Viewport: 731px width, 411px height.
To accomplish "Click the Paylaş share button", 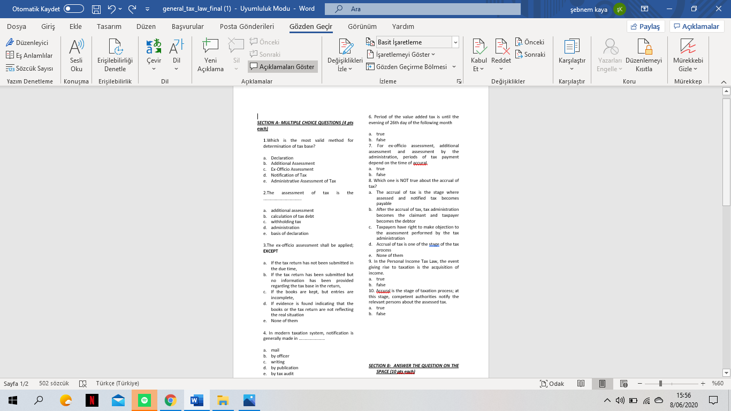I will 645,27.
